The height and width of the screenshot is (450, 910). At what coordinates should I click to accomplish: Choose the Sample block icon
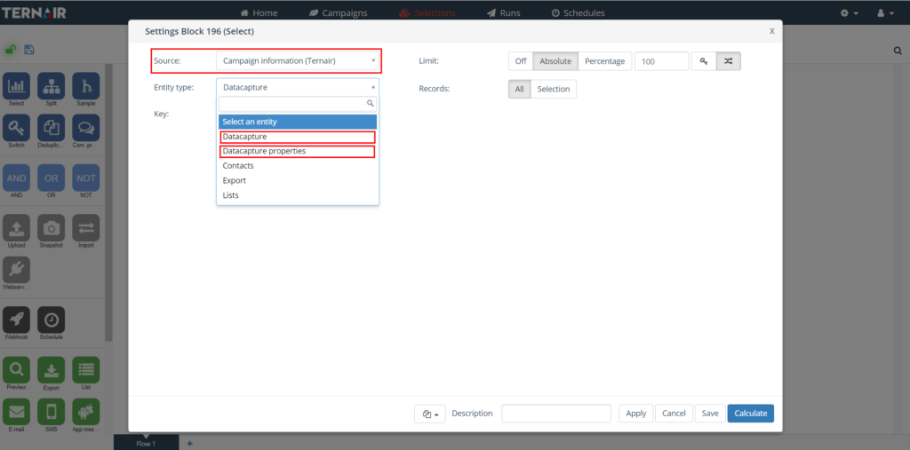tap(86, 86)
